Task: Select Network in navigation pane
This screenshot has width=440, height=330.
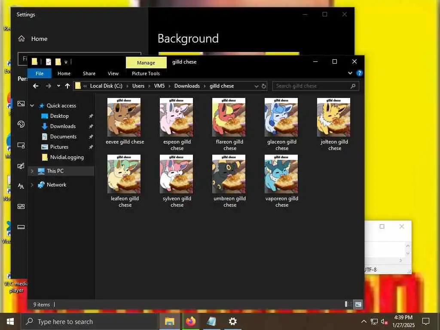Action: (x=56, y=185)
